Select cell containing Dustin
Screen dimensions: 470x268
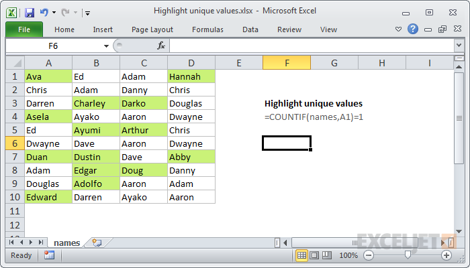96,157
